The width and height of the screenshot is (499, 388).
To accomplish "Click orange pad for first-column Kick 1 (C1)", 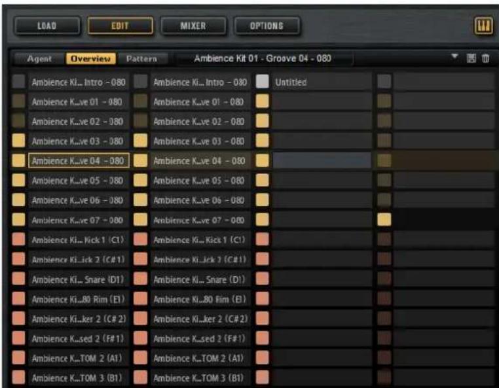I will pos(18,239).
